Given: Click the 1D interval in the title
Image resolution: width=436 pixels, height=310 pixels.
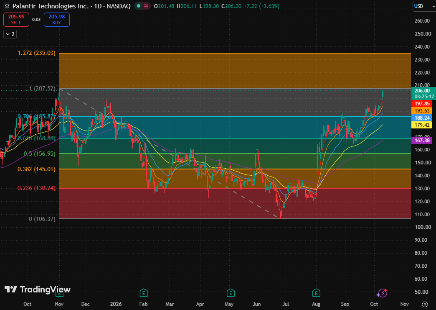Looking at the screenshot, I should pos(98,6).
